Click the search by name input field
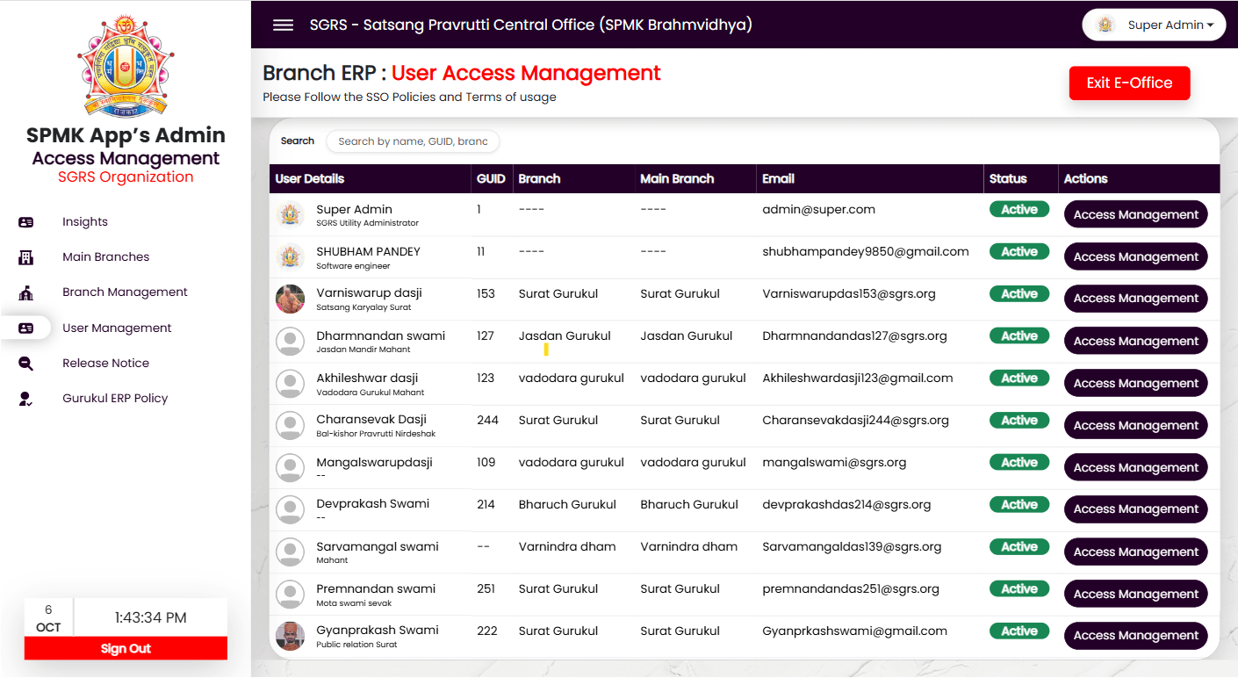 (x=413, y=141)
